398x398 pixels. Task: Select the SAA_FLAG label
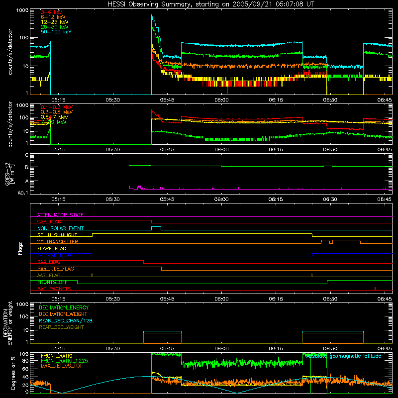[49, 262]
